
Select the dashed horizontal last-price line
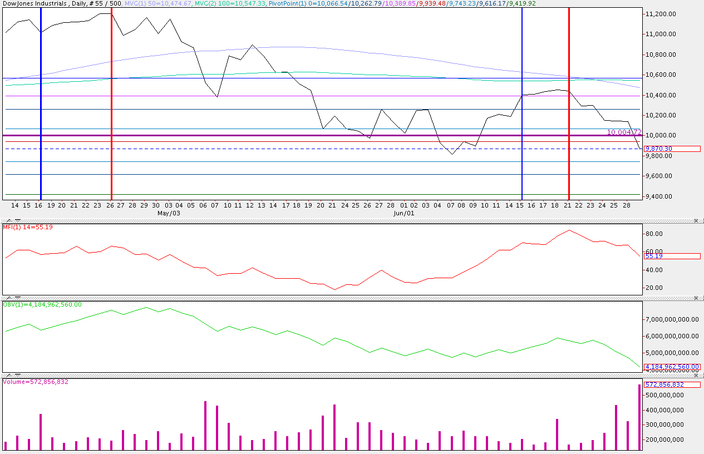[322, 149]
